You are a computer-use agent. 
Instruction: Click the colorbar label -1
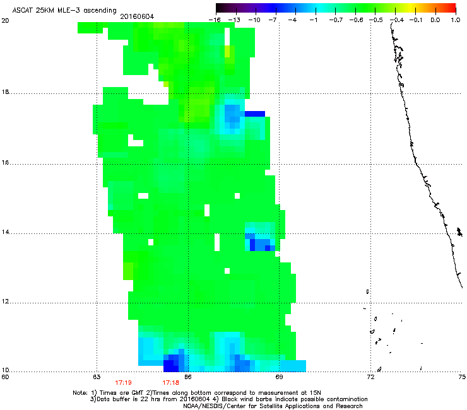coord(313,20)
